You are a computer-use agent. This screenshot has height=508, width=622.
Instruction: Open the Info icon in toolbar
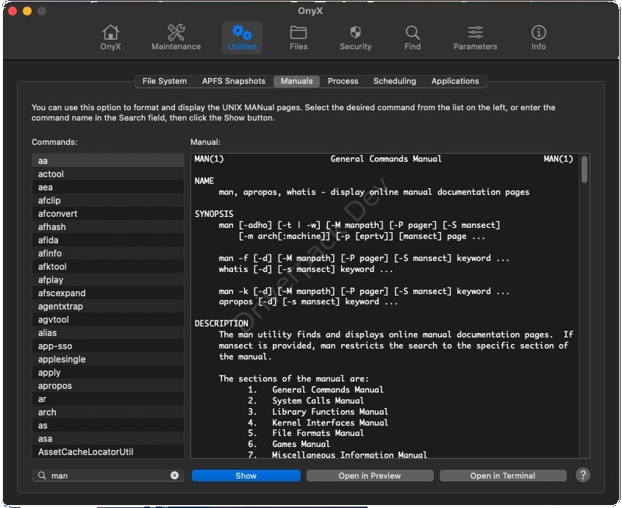click(x=538, y=37)
